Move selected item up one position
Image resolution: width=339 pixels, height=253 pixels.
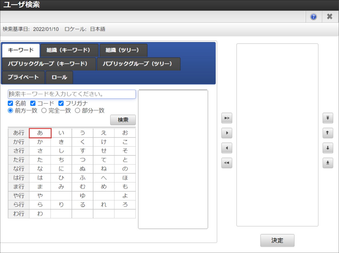click(x=328, y=133)
